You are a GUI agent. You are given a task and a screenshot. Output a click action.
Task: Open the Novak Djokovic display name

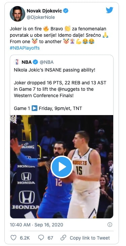(x=44, y=11)
